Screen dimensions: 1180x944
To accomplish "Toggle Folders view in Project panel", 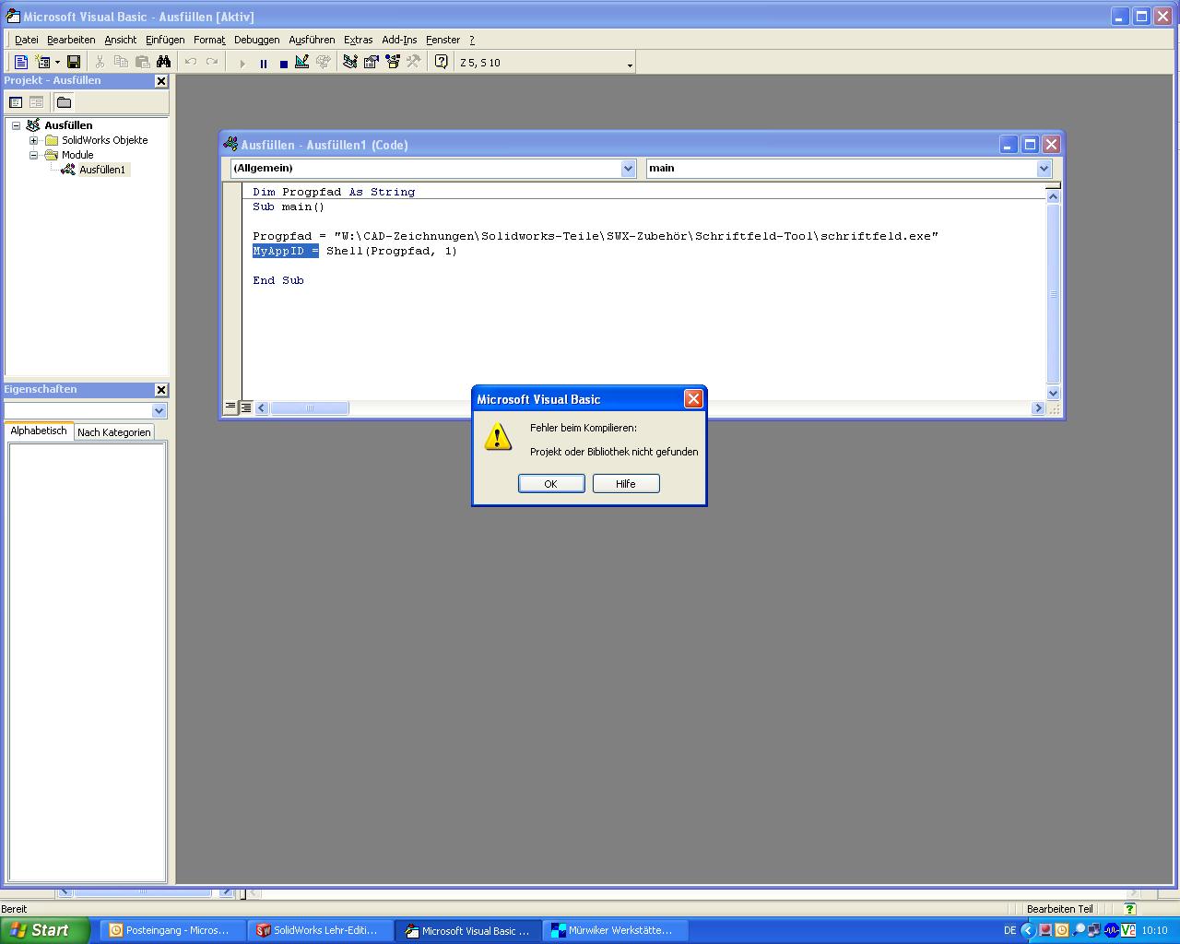I will [x=64, y=102].
